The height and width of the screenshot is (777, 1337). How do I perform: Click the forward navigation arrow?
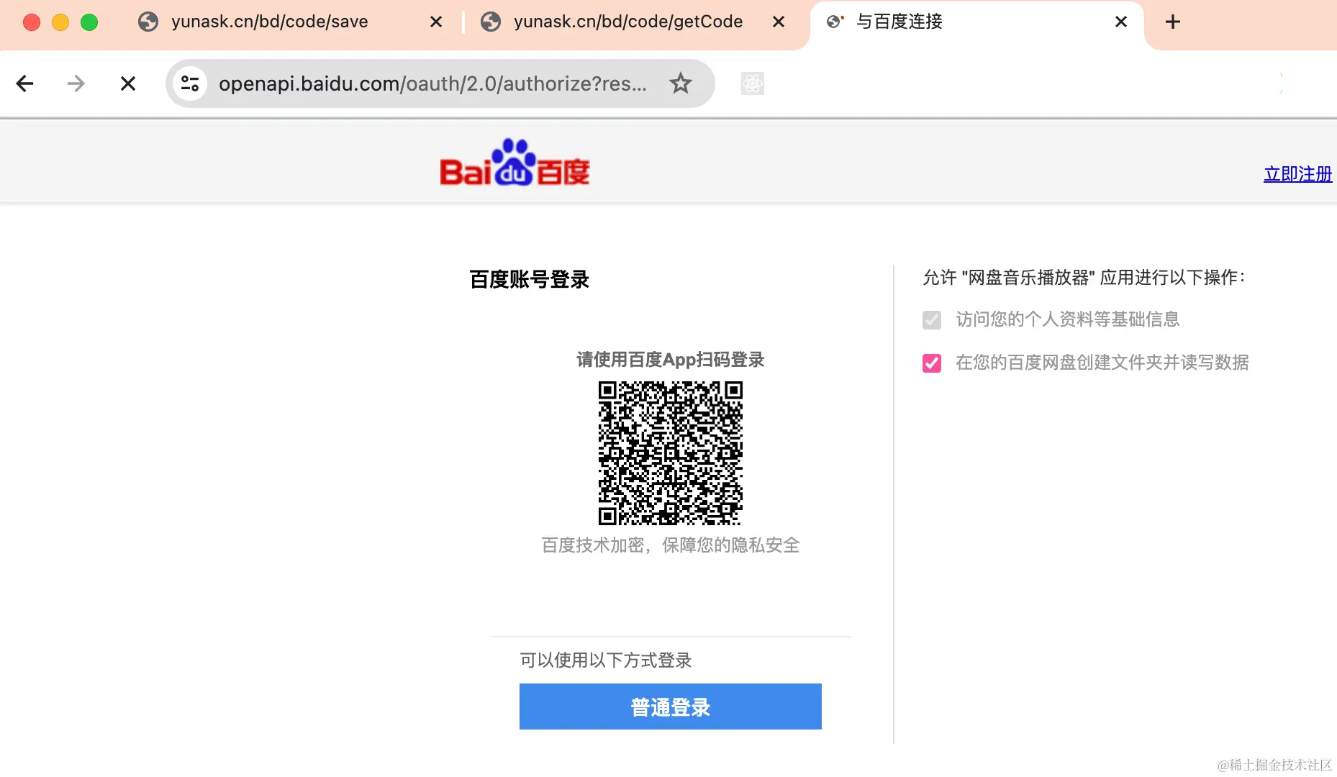click(x=76, y=83)
